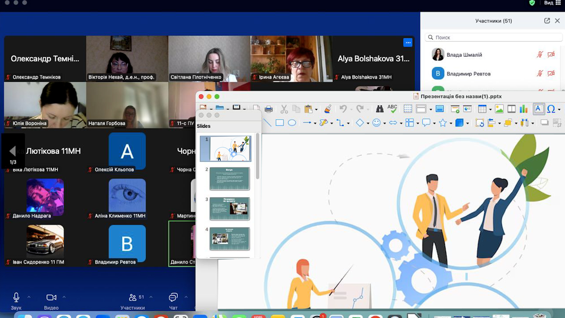Click the Поиск participant search field
565x318 pixels.
[493, 37]
